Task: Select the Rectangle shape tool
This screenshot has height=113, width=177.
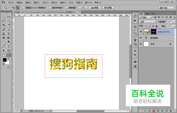Action: [9, 51]
